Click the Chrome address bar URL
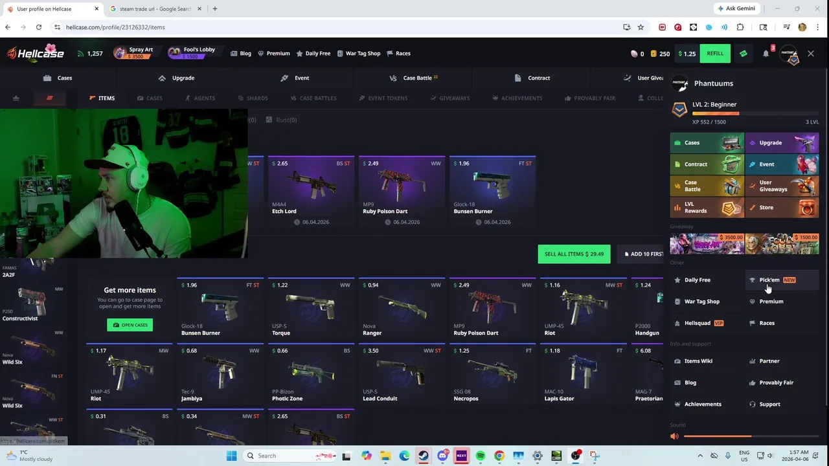 115,27
